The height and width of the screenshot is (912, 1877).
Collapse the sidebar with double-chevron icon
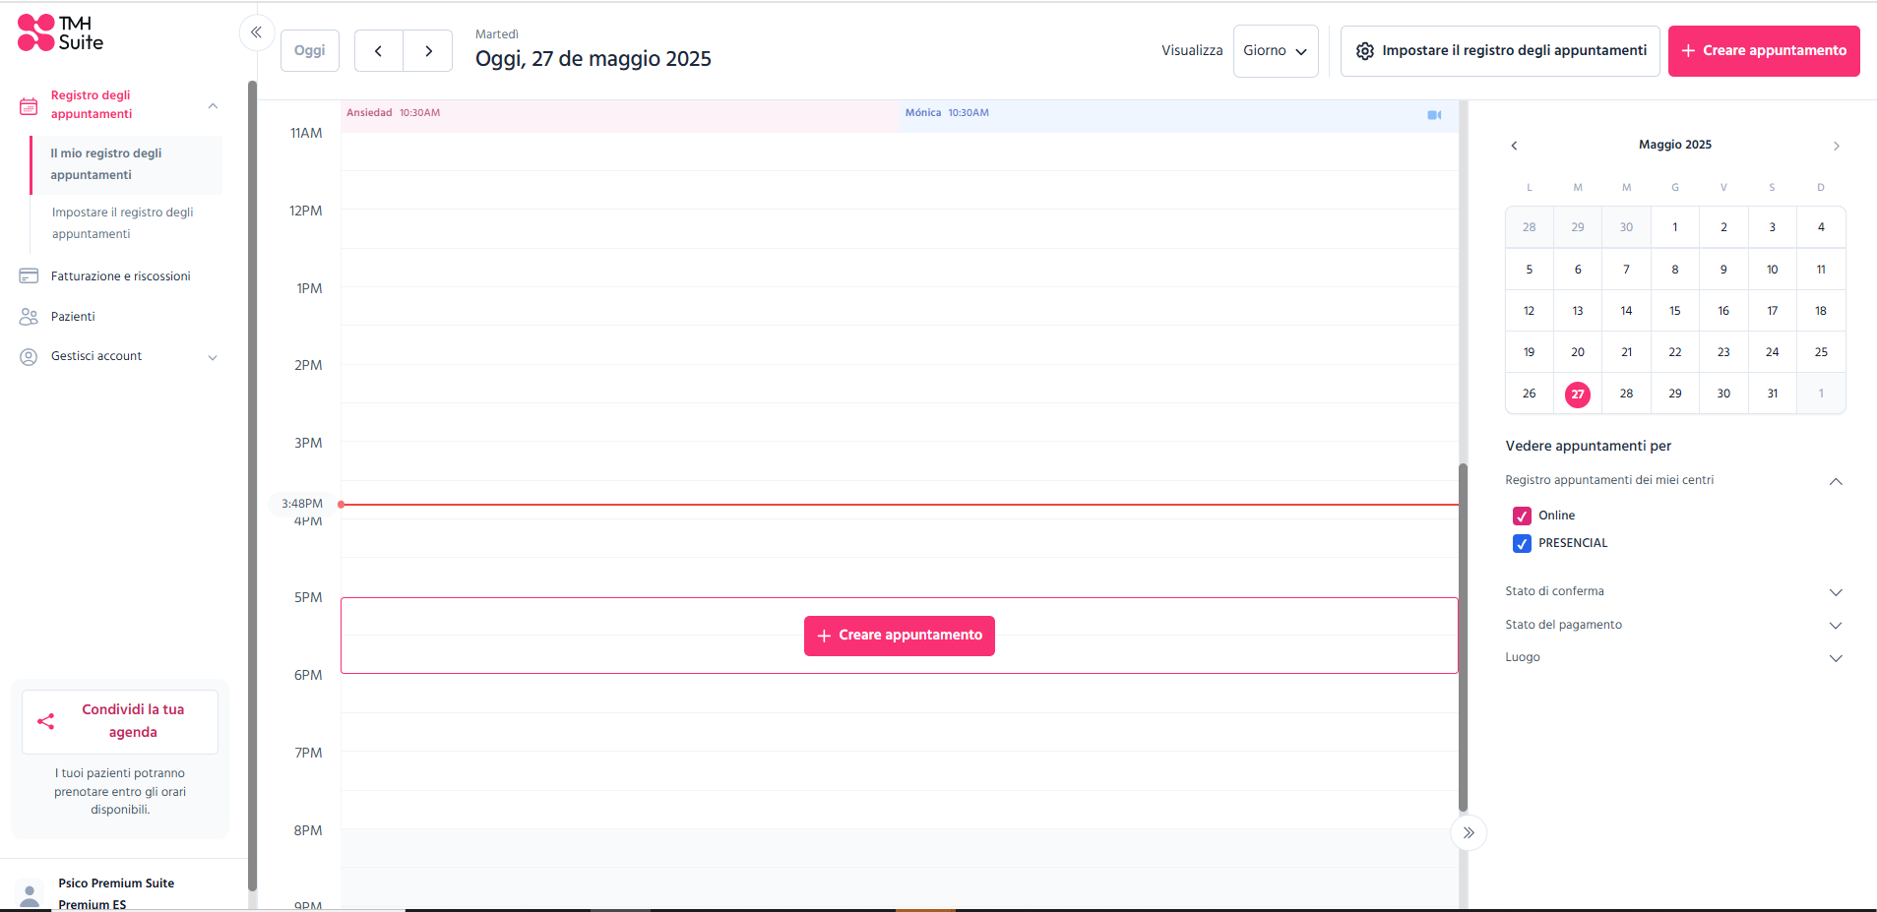[256, 32]
